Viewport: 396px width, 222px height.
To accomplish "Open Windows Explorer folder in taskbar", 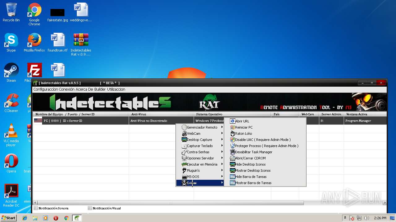I will (x=35, y=218).
